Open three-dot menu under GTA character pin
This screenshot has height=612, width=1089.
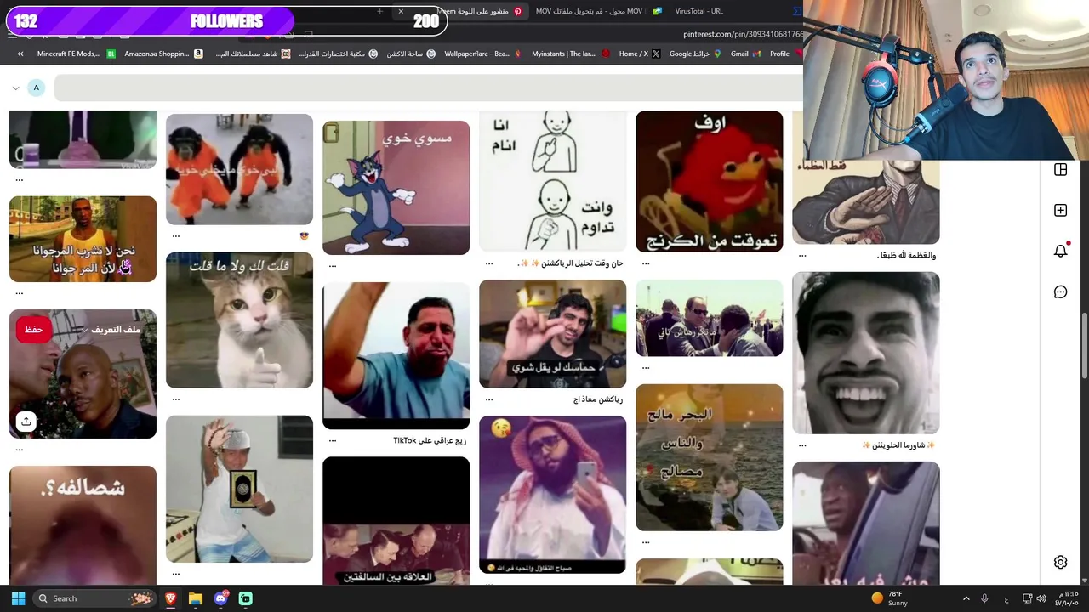tap(20, 293)
